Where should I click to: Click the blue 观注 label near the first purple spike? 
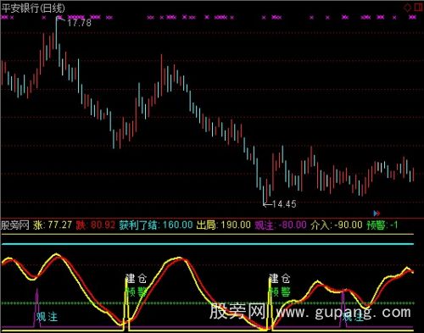47,317
